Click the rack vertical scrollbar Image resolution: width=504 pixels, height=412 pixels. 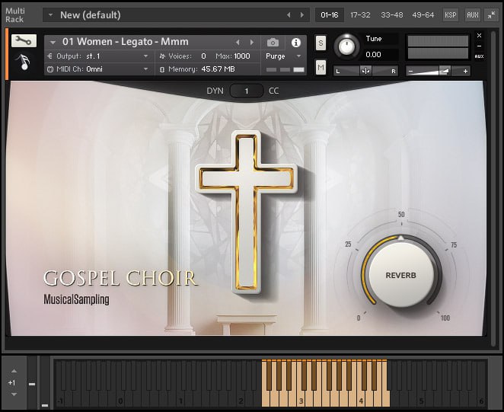(x=493, y=188)
